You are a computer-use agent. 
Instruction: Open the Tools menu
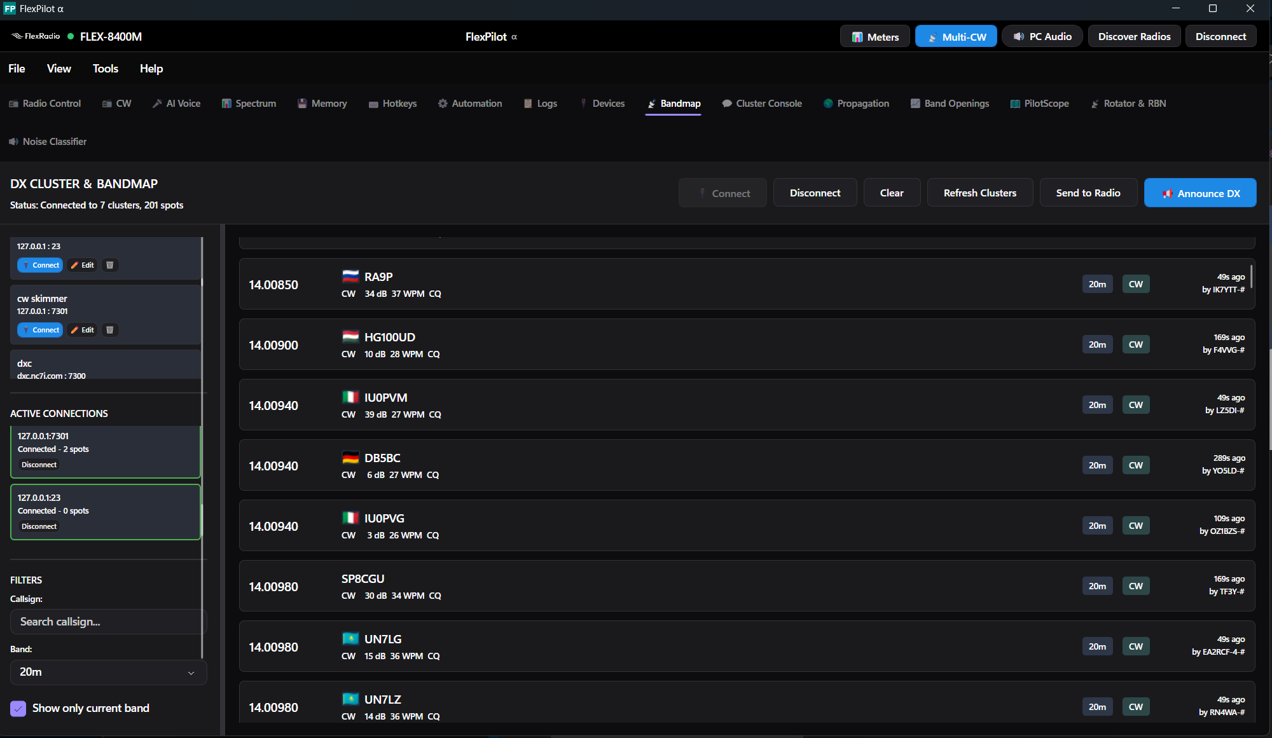[x=106, y=69]
